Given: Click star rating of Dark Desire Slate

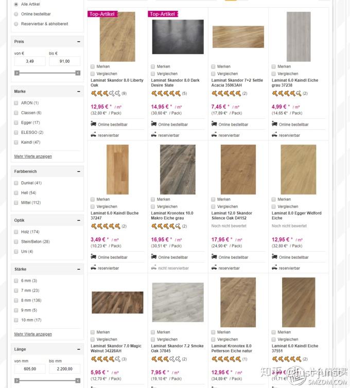Looking at the screenshot, I should pos(166,94).
